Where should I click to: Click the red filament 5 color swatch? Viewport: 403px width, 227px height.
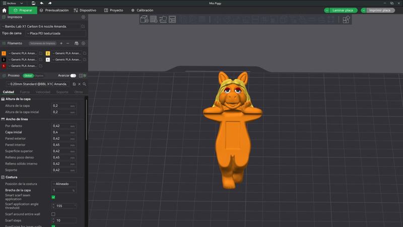click(x=4, y=66)
